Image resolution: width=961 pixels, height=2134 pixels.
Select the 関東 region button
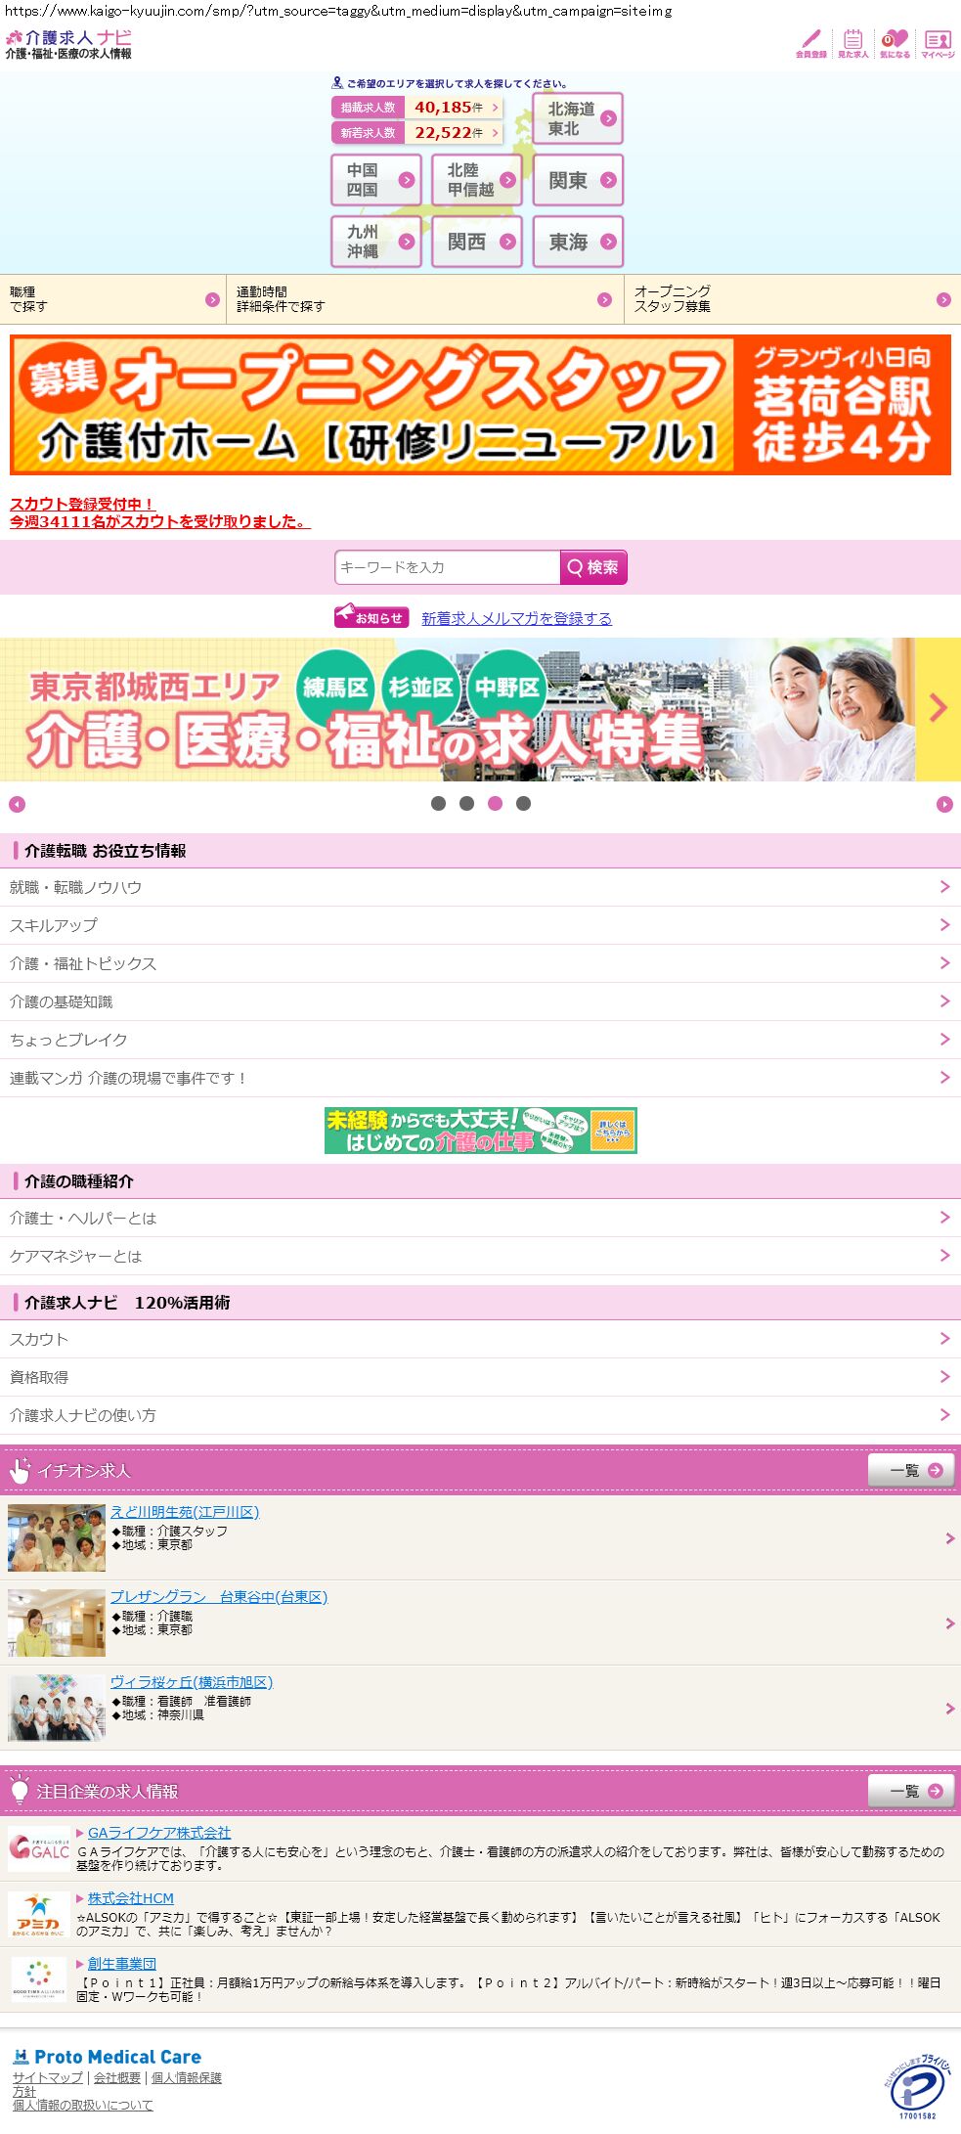coord(578,180)
